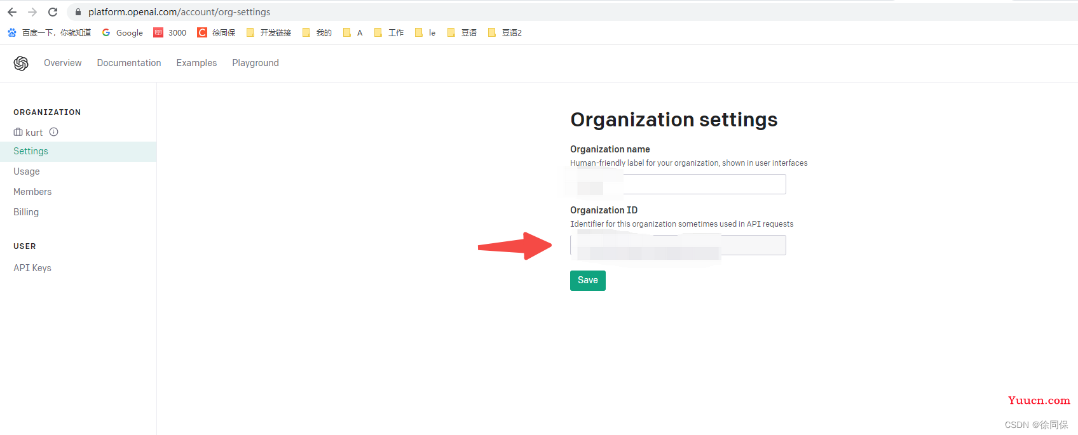Screen dimensions: 1078x435
Task: Open the Google bookmark
Action: tap(123, 32)
